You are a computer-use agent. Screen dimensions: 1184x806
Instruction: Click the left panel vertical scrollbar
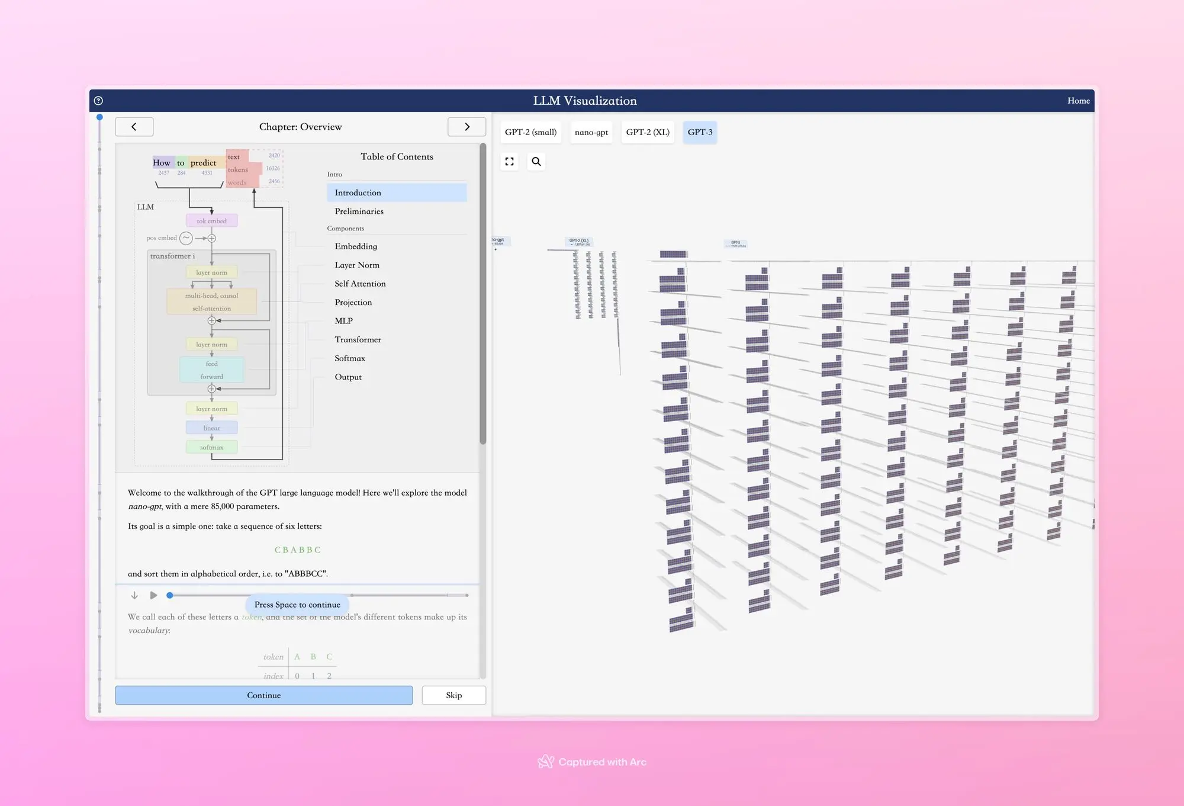pyautogui.click(x=483, y=293)
